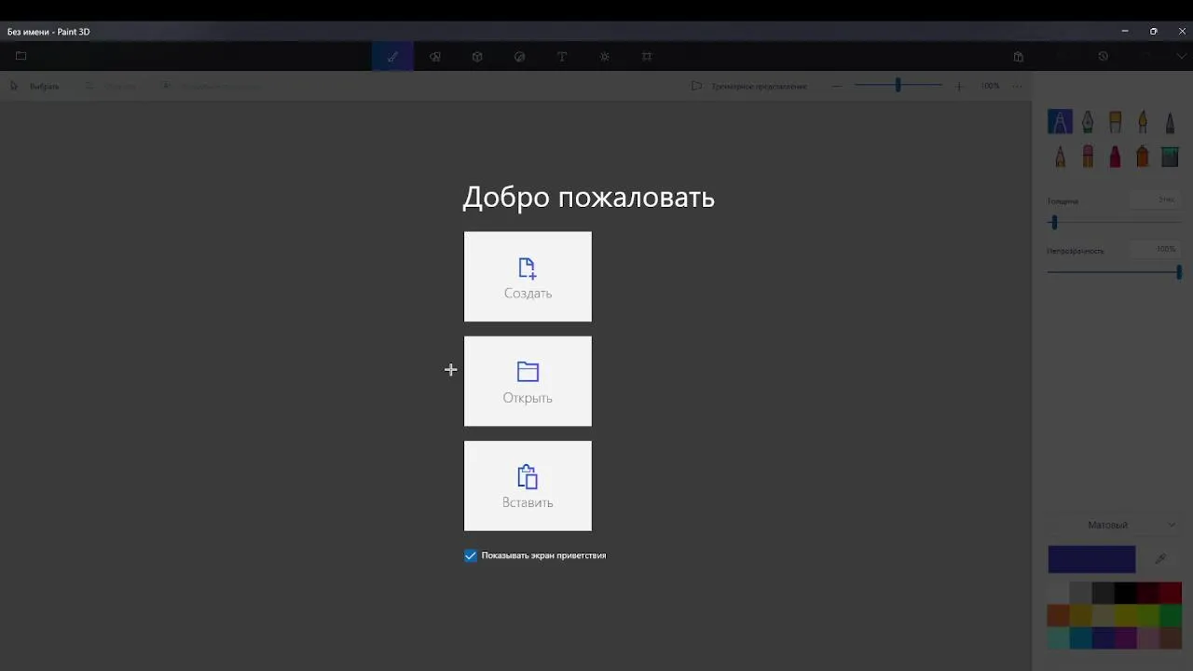Open the 2D shapes tool
1193x671 pixels.
click(x=435, y=56)
